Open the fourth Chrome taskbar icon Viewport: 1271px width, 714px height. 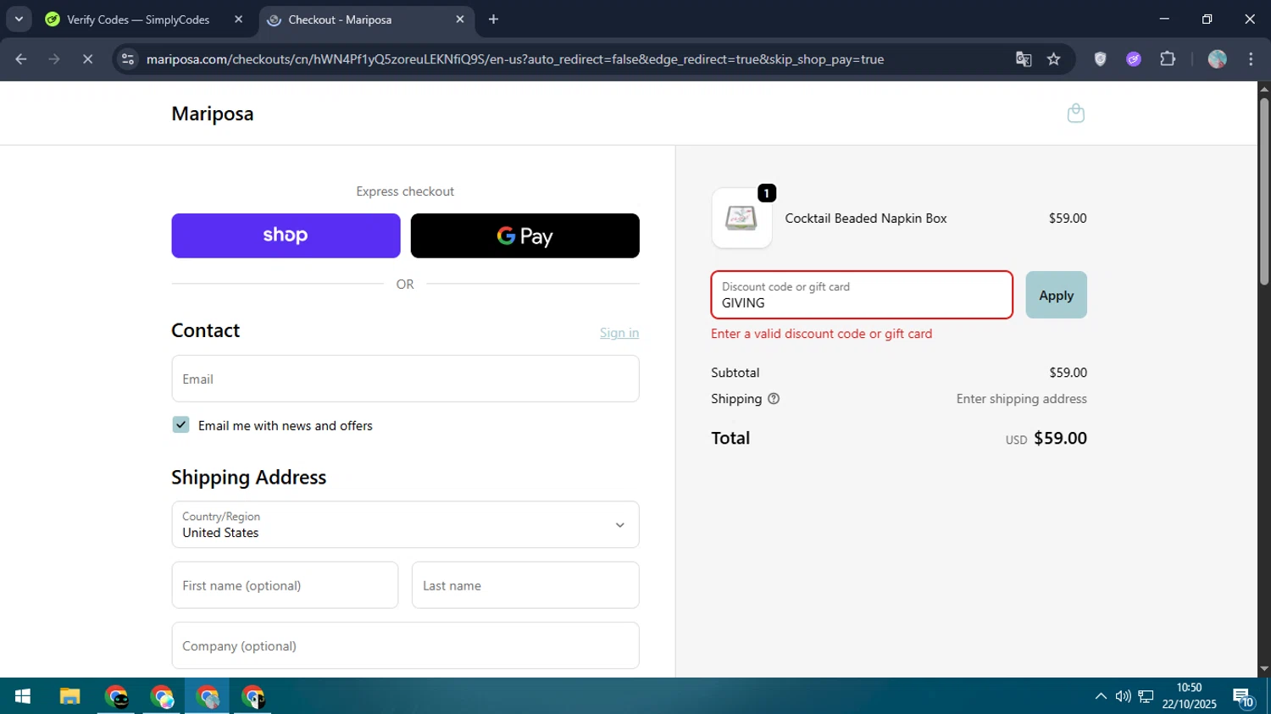click(x=253, y=696)
